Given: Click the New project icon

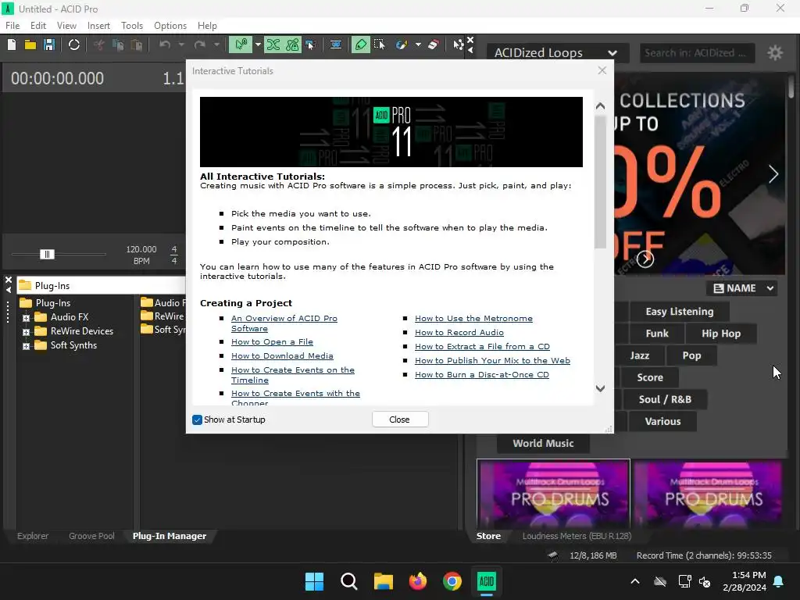Looking at the screenshot, I should [12, 45].
